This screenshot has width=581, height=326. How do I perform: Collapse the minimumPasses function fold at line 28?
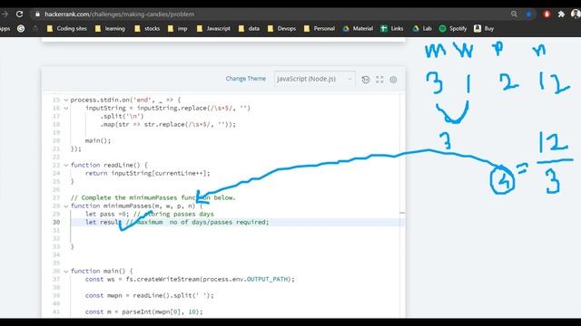66,206
